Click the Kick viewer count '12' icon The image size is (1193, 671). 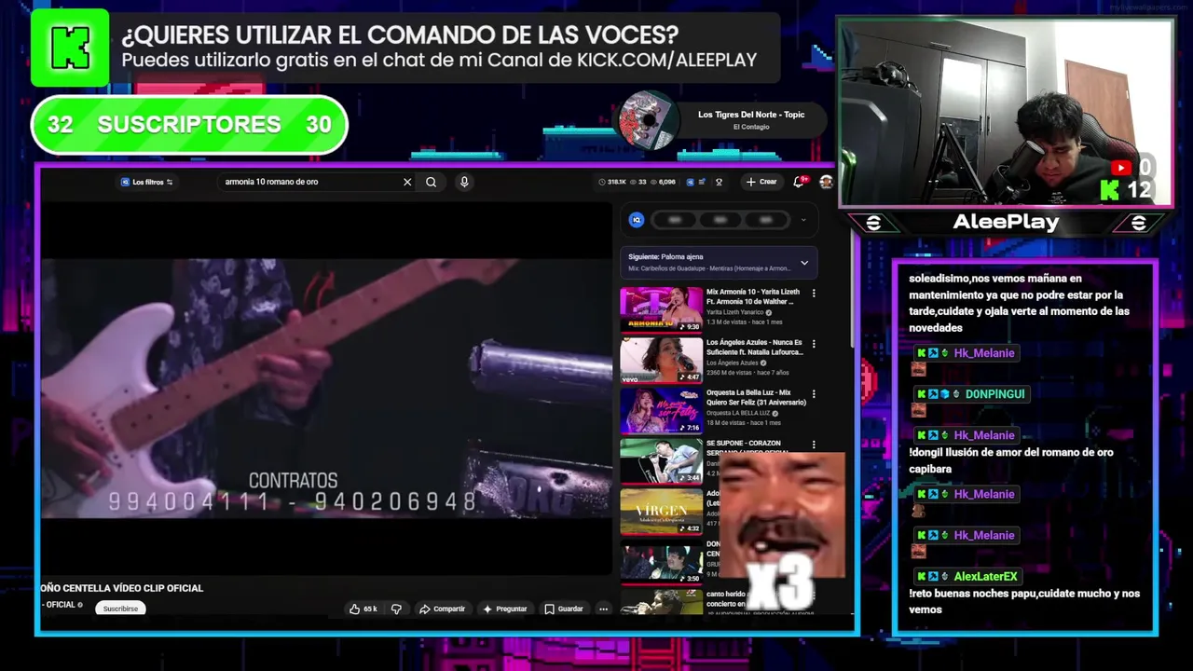[x=1110, y=190]
